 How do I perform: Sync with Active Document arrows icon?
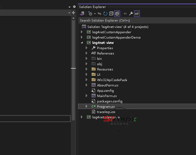pos(99,14)
